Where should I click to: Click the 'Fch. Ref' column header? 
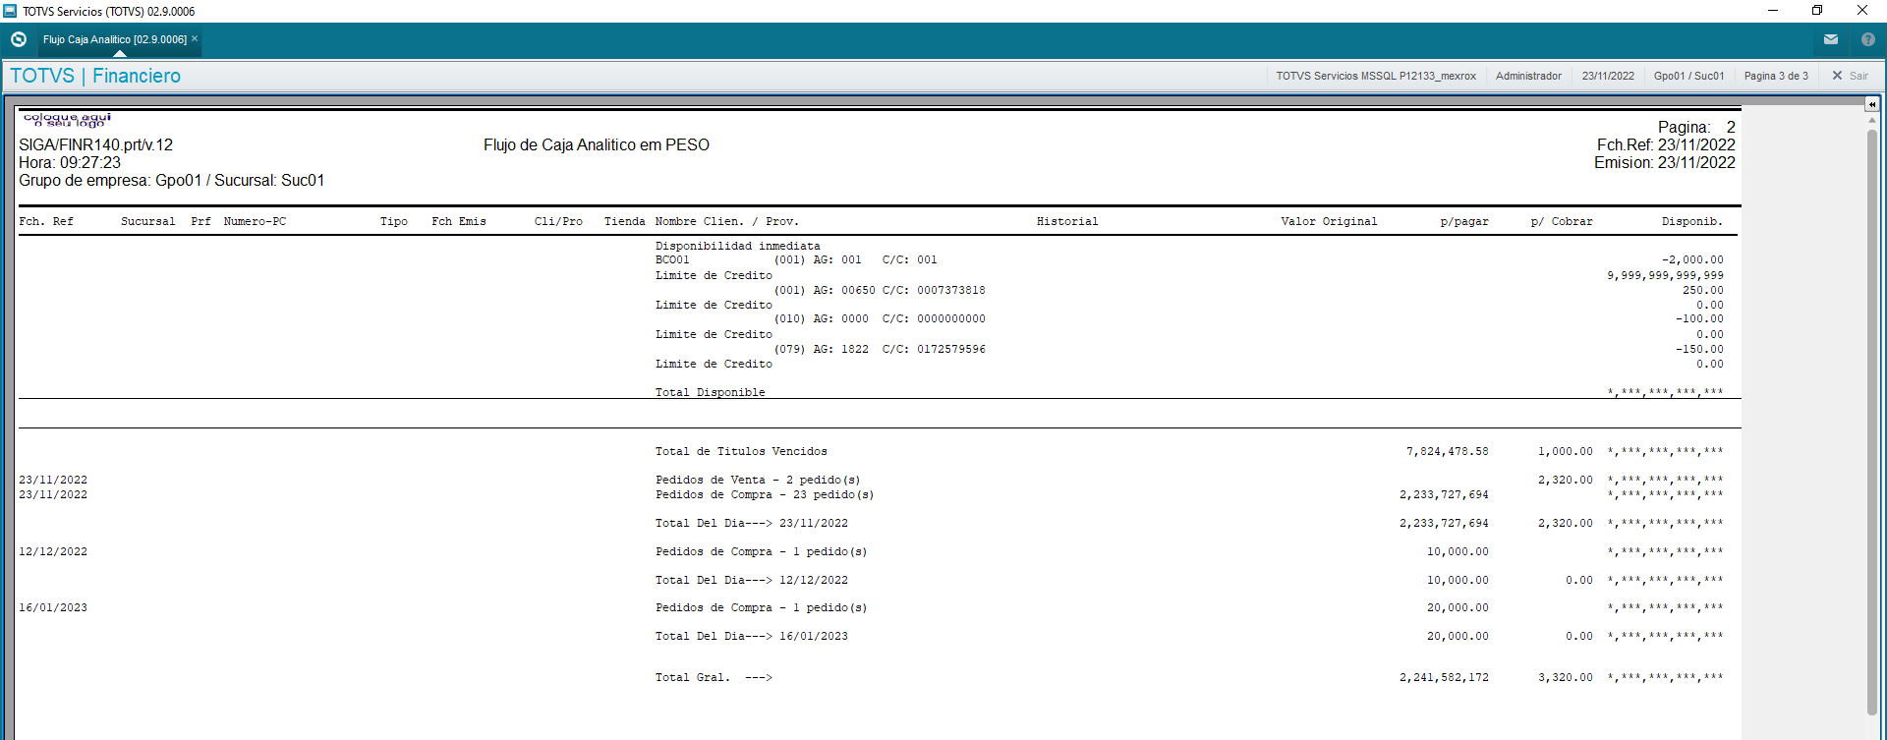click(46, 221)
